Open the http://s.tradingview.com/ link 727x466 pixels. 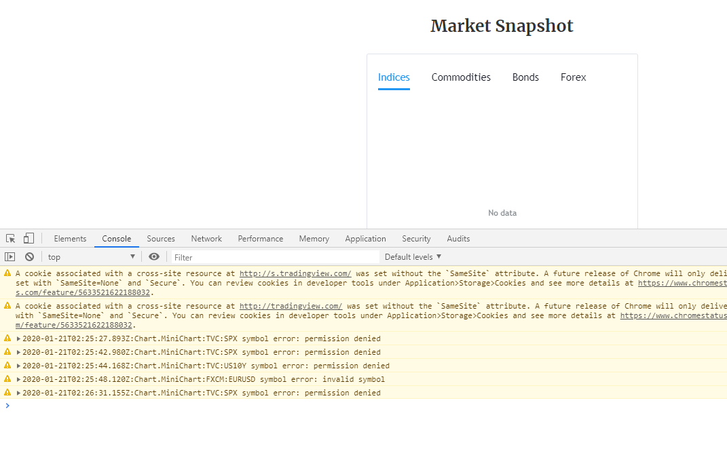tap(295, 273)
